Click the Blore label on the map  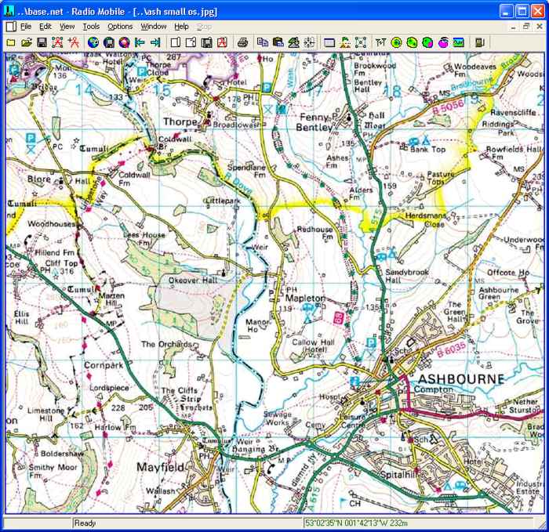pos(39,179)
